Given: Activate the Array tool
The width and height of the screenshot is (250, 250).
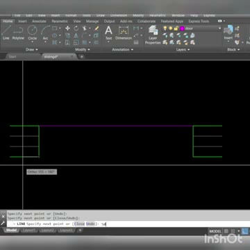Looking at the screenshot, I should pos(85,42).
